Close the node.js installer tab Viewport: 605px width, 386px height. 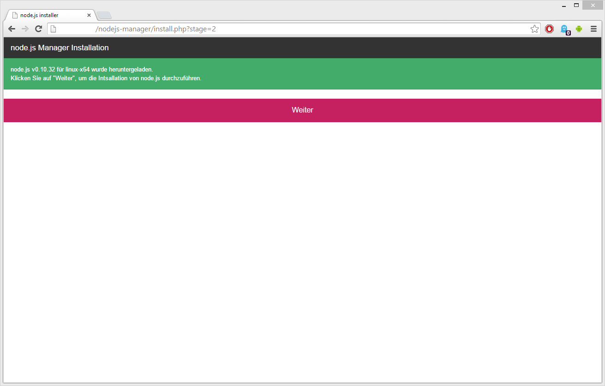point(89,15)
